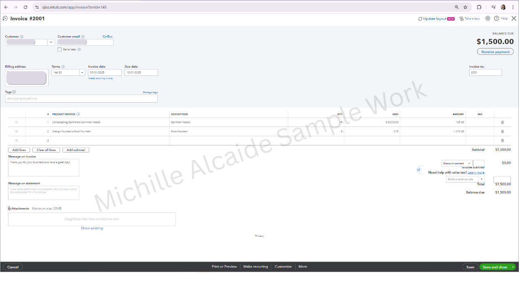The height and width of the screenshot is (292, 519).
Task: Open the invoice history clock icon
Action: point(5,18)
